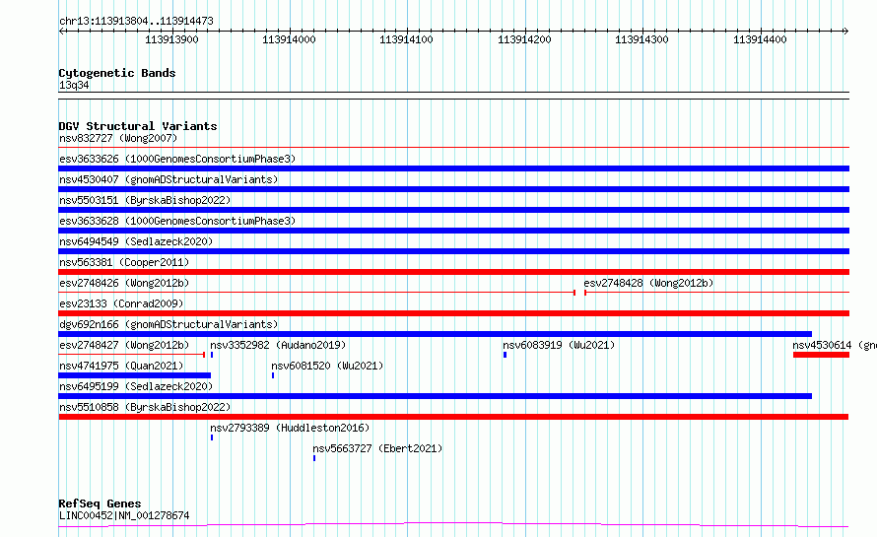Click the blue nsv6495199 variant bar
Viewport: 877px width, 537px height.
coord(436,396)
